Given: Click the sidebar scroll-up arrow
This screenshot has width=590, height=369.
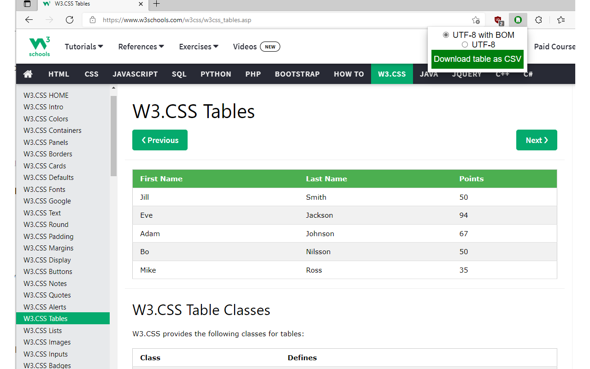Looking at the screenshot, I should [113, 88].
